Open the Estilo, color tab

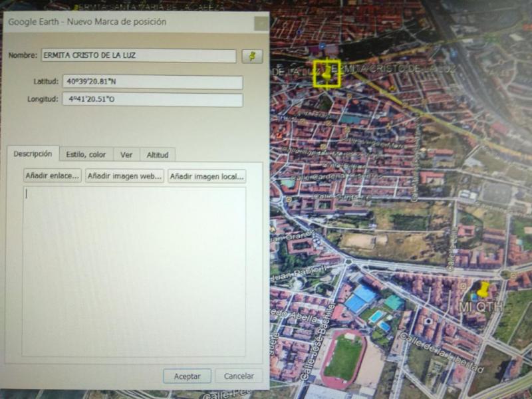click(86, 155)
